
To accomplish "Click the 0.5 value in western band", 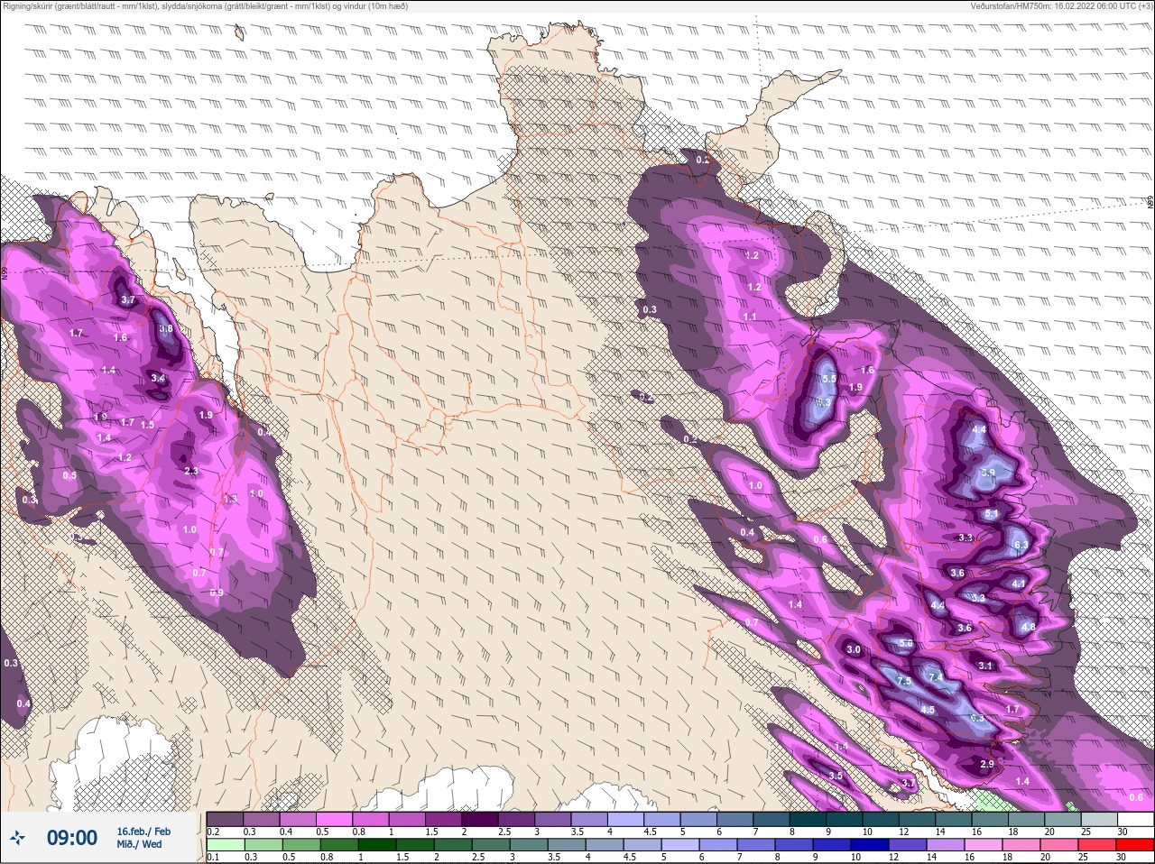I will pos(69,475).
